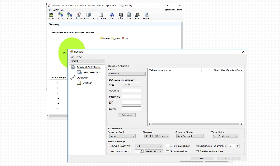Open the Volume Pool dropdown

[122, 136]
